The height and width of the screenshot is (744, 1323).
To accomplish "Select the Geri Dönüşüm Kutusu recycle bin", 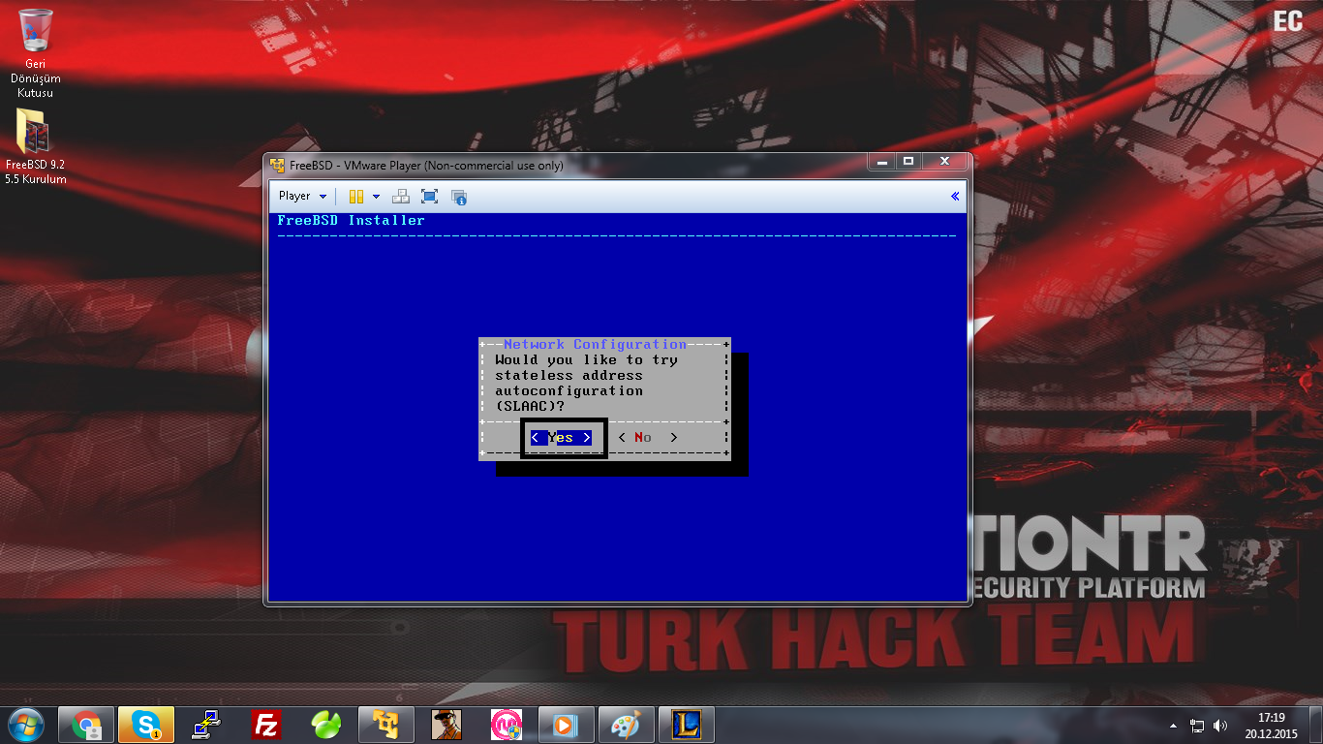I will (x=35, y=53).
